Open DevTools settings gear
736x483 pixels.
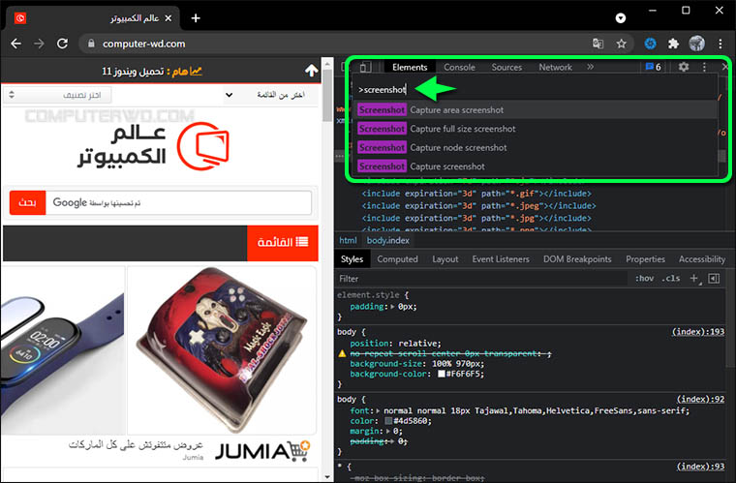point(684,67)
